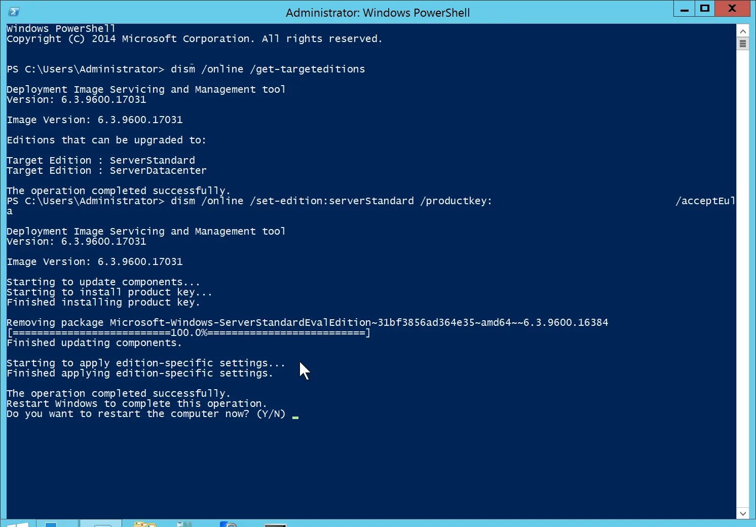This screenshot has width=756, height=527.
Task: Click the 'Removing package Microsoft-Windows-ServerStandardEvalEdition' line
Action: (308, 322)
